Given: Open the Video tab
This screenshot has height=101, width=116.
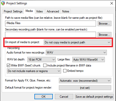Looking at the screenshot, I should click(x=39, y=11).
